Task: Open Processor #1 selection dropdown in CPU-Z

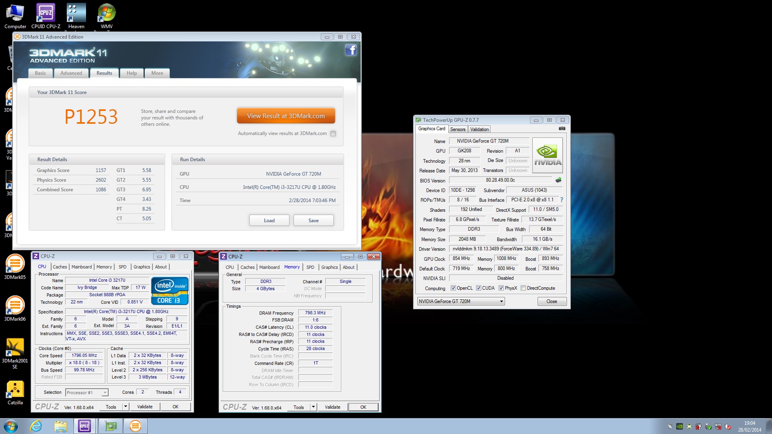Action: (x=86, y=393)
